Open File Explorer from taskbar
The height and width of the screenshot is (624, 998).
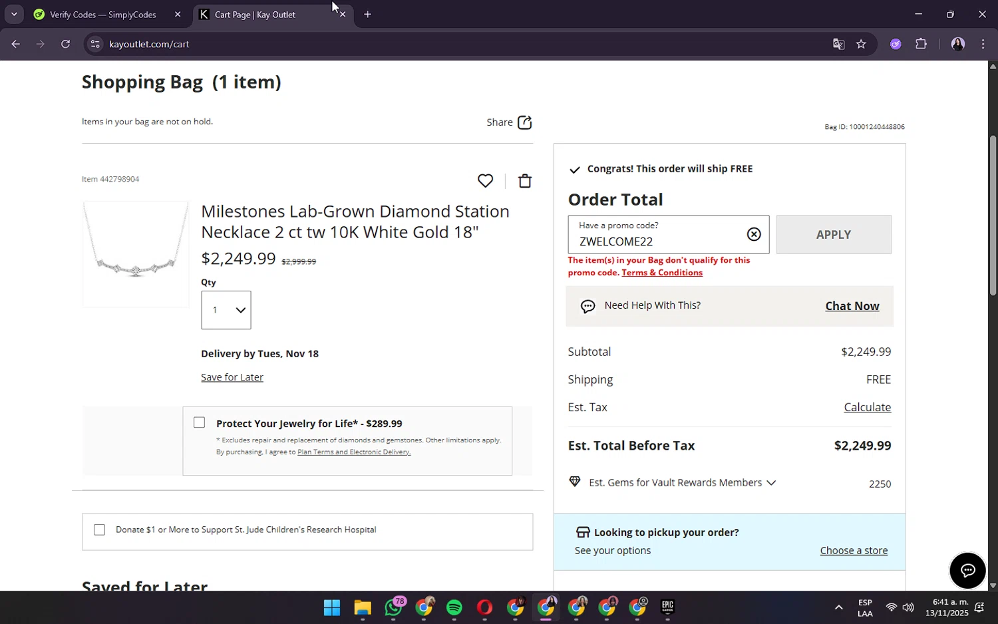click(362, 607)
